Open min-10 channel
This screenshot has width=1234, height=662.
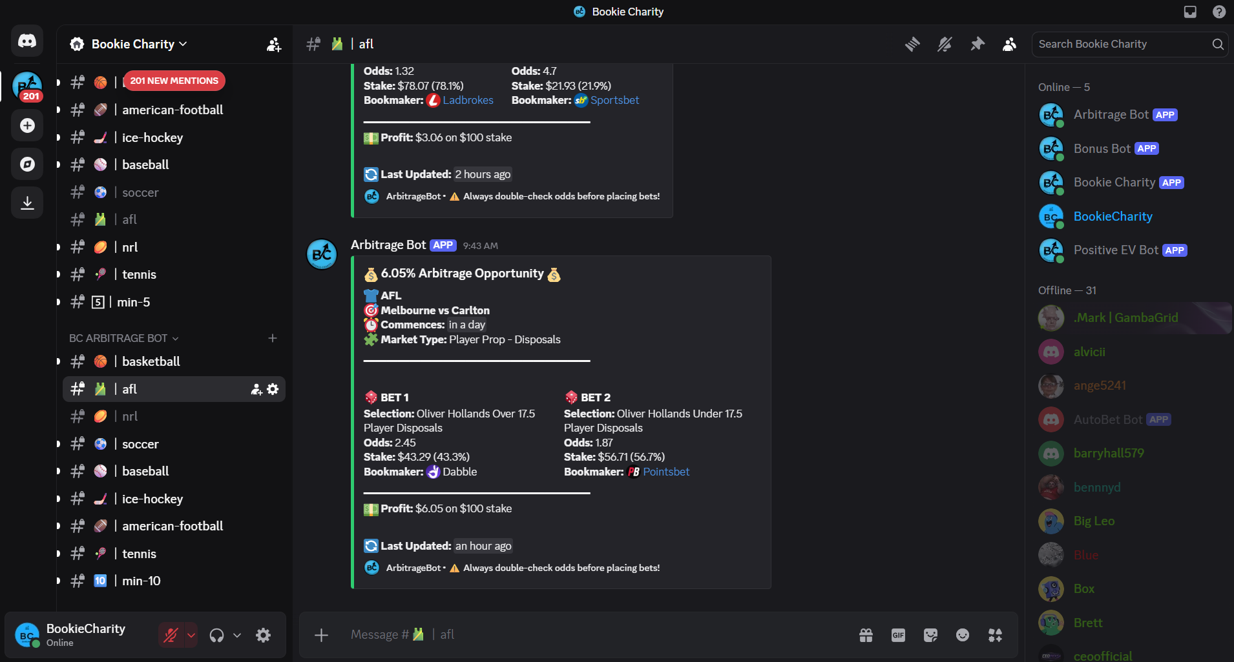pos(173,581)
